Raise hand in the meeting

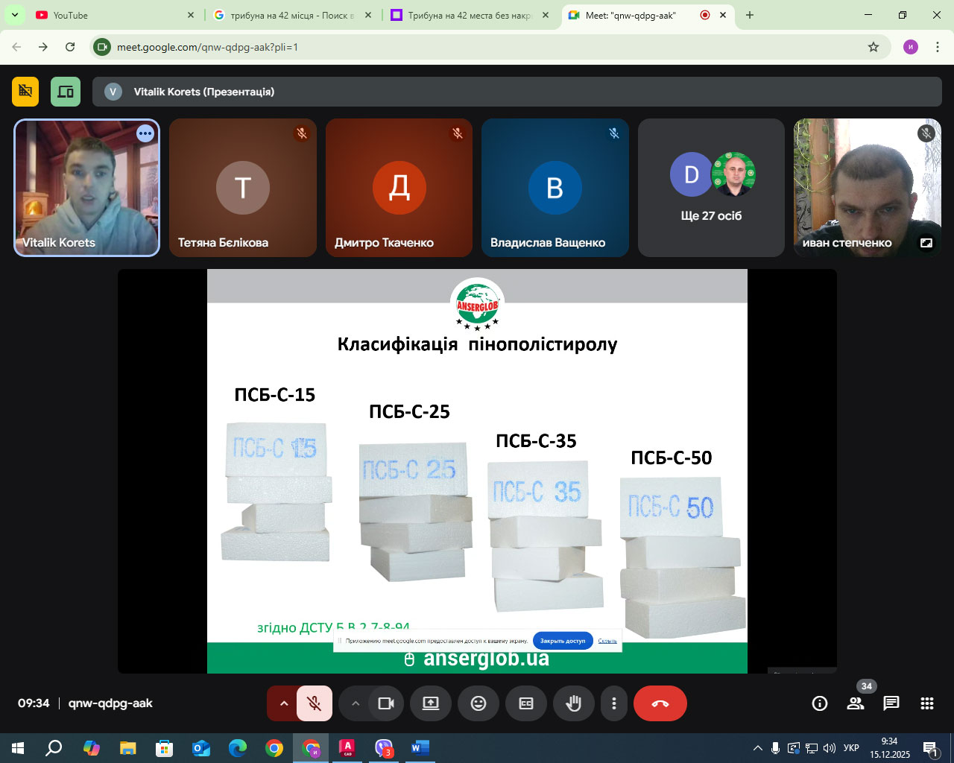pos(574,703)
